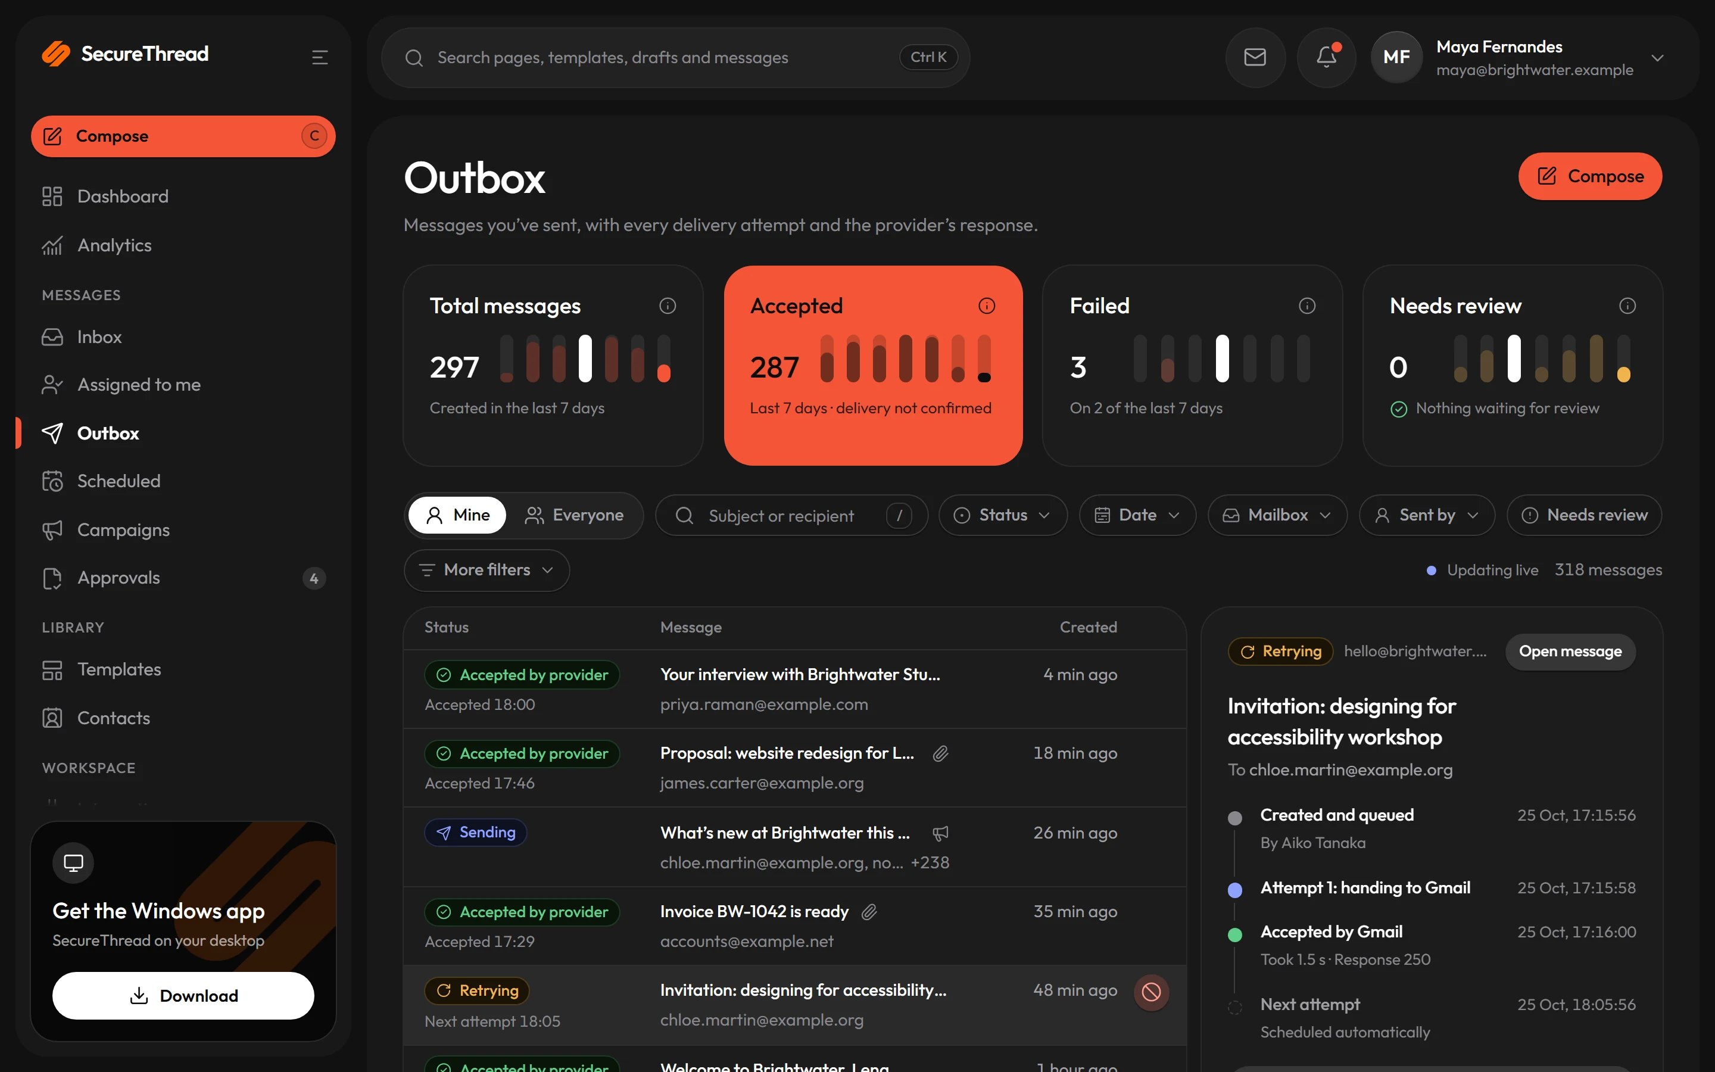Focus the global search field

pos(675,58)
